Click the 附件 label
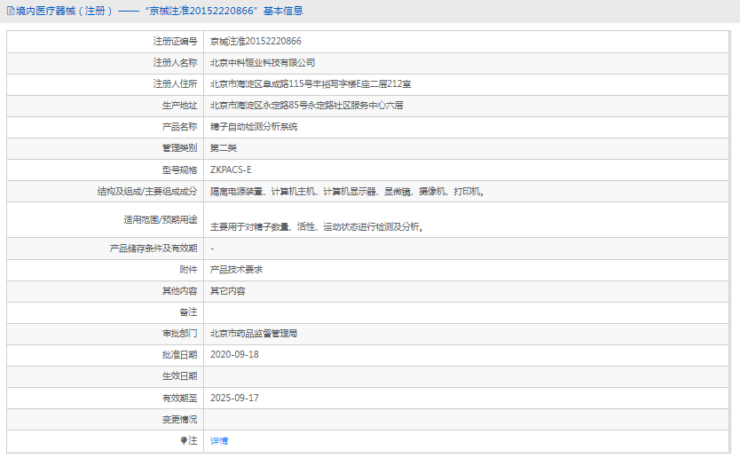 click(188, 270)
